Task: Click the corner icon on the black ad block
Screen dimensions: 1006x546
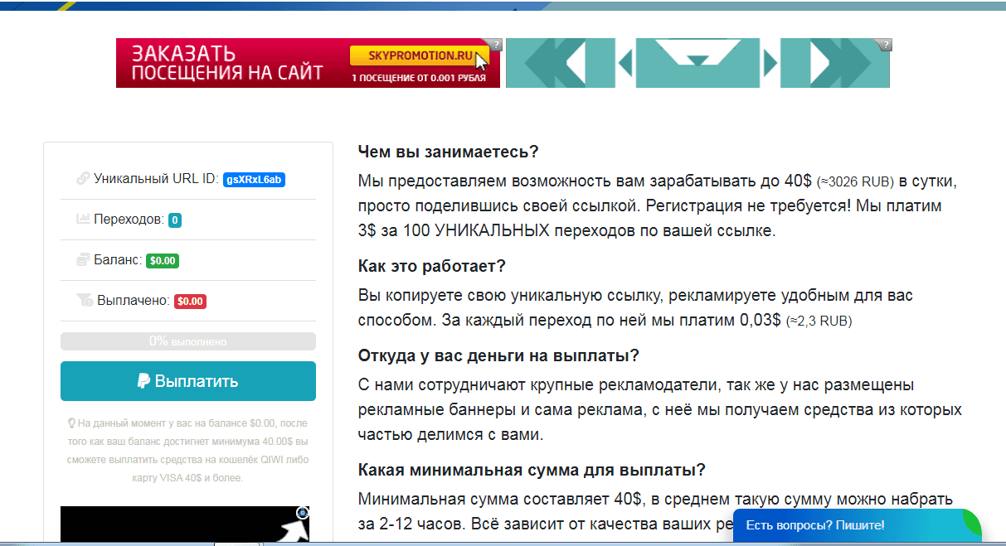Action: [x=302, y=513]
